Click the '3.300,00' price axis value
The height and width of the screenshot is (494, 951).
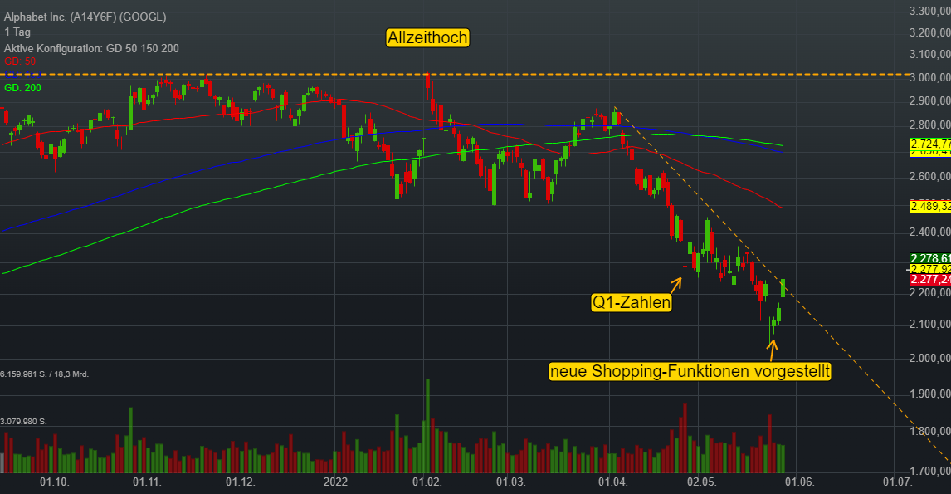point(929,11)
